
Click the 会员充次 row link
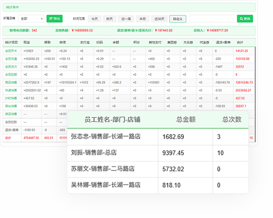11,67
